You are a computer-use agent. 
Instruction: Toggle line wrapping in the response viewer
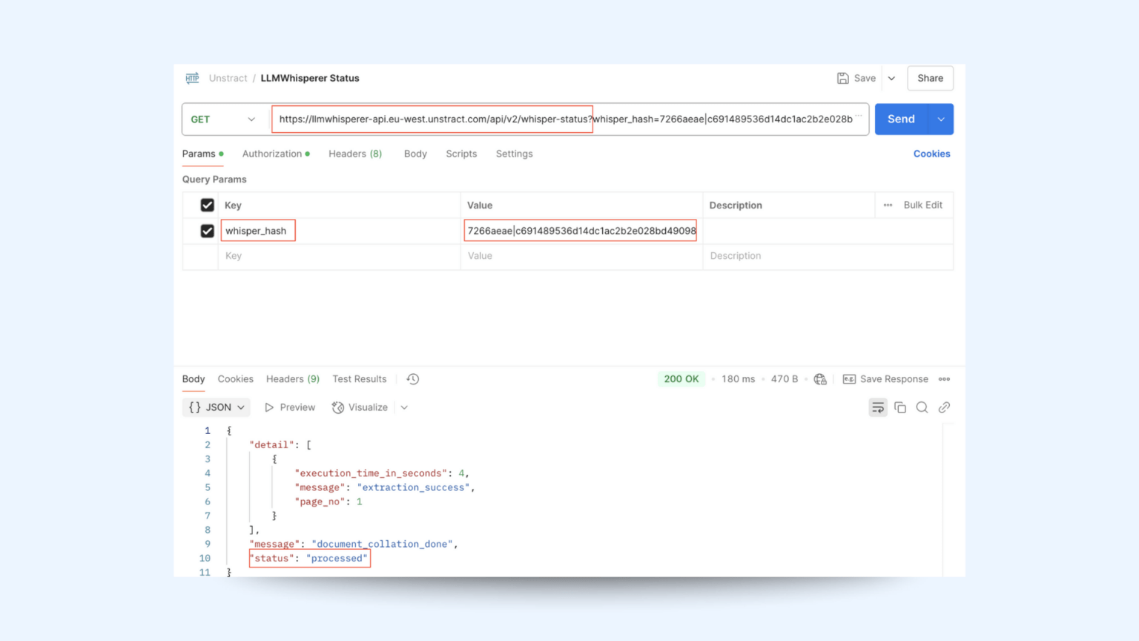tap(878, 407)
